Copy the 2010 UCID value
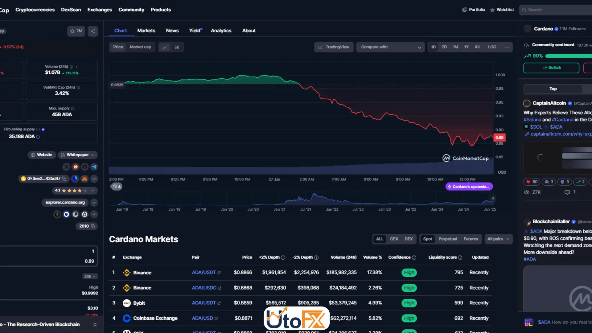 pyautogui.click(x=93, y=226)
